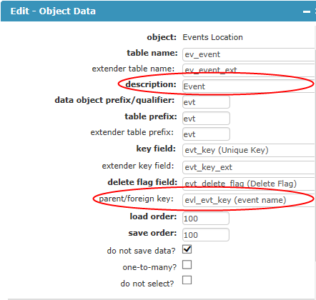The height and width of the screenshot is (300, 316).
Task: Check the do not save data checkbox
Action: click(187, 249)
